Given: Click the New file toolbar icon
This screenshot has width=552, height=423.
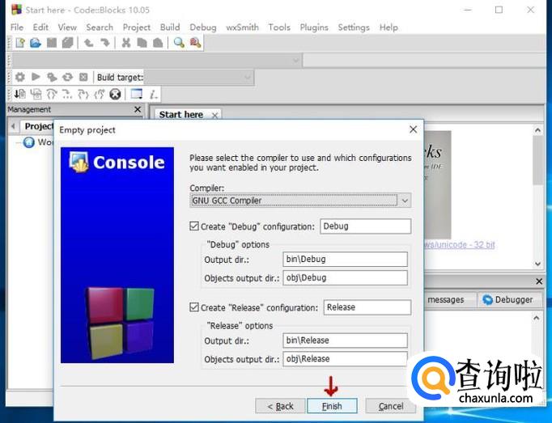Looking at the screenshot, I should click(x=20, y=43).
